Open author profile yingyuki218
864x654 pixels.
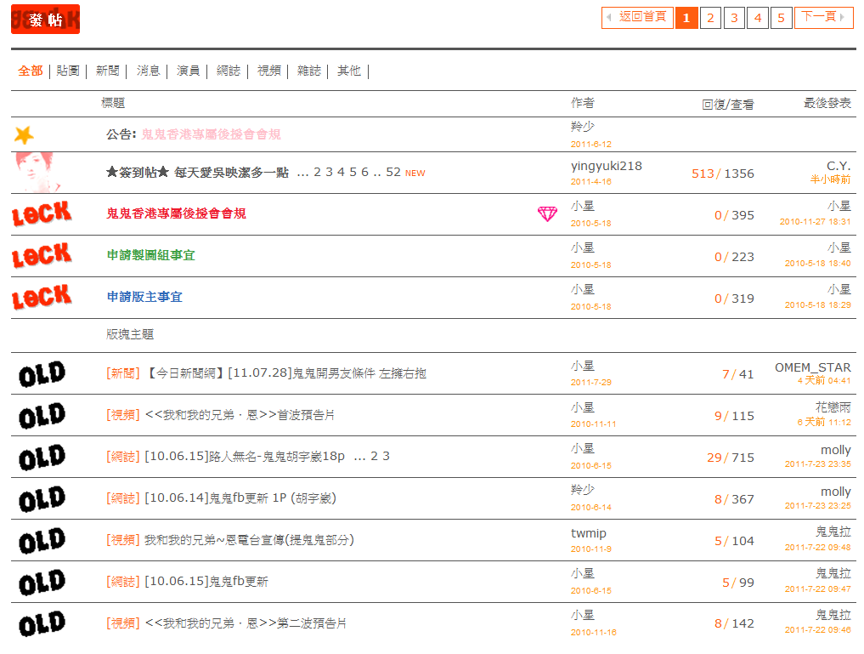coord(606,166)
